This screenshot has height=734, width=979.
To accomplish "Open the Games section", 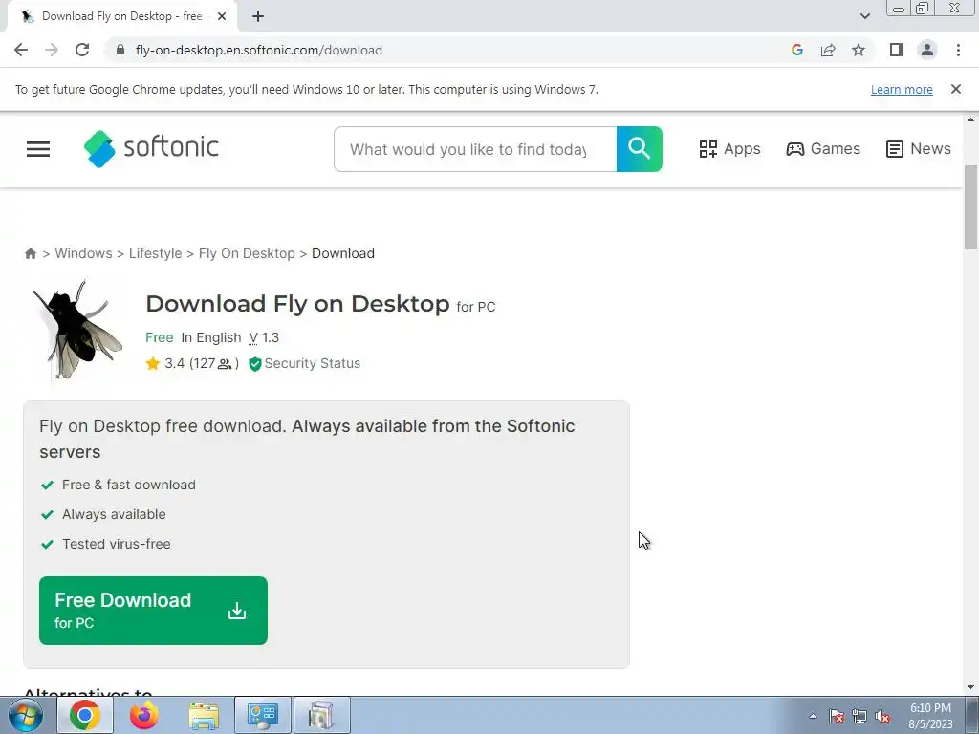I will [x=823, y=148].
